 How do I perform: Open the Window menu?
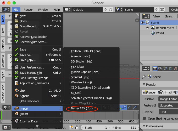click(x=43, y=10)
